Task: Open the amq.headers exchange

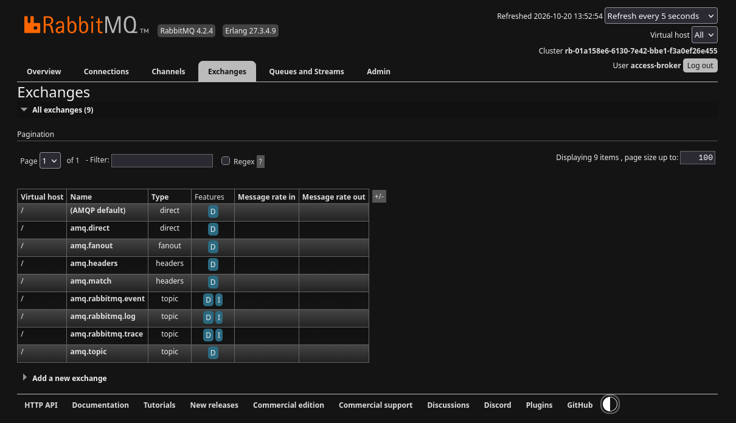Action: click(94, 263)
